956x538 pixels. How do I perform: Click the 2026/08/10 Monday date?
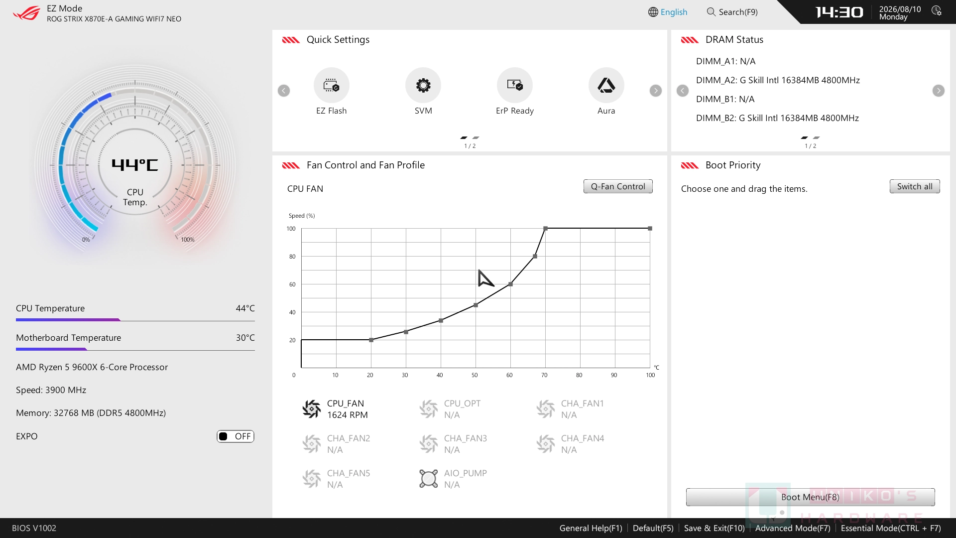click(900, 13)
